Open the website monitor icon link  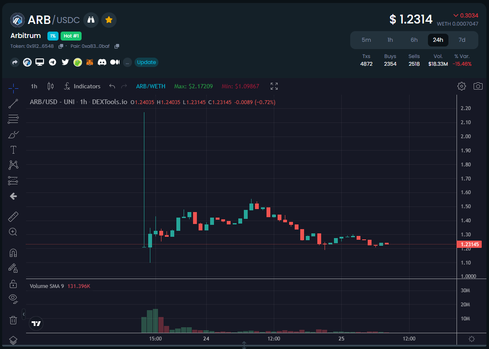pos(40,62)
